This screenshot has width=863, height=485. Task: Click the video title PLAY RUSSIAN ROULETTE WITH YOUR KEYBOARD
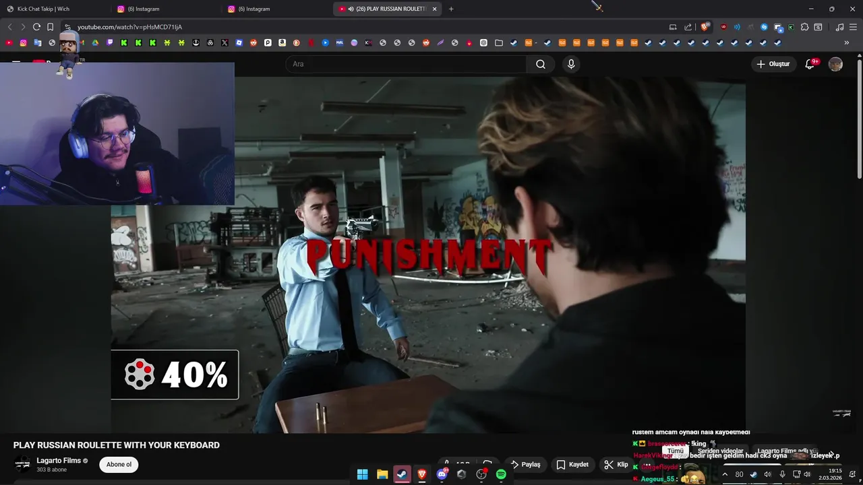point(117,445)
